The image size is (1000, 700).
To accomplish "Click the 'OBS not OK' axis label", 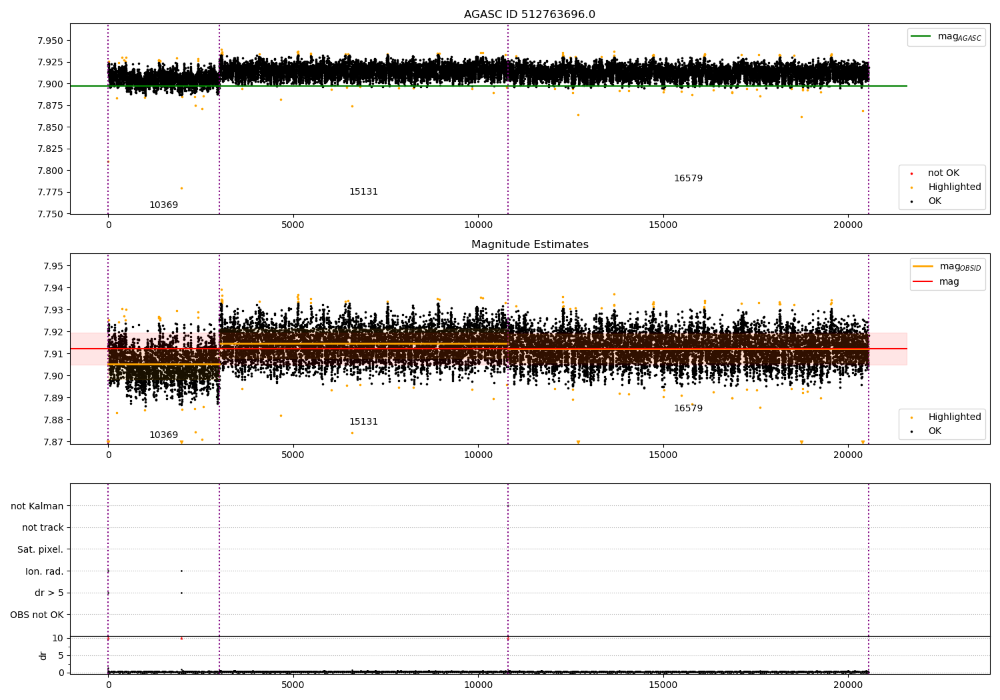I will click(37, 615).
